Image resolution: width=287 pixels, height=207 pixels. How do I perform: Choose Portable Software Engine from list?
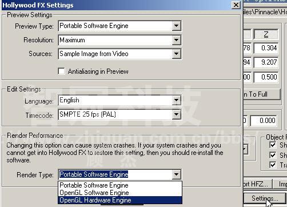click(x=120, y=185)
